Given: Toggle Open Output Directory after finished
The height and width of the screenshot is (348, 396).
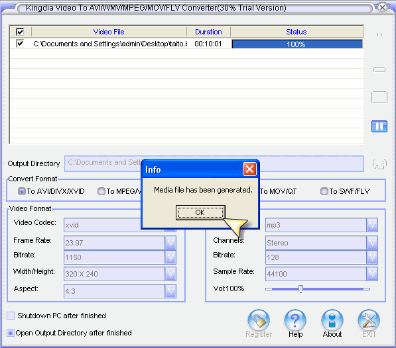Looking at the screenshot, I should tap(11, 333).
